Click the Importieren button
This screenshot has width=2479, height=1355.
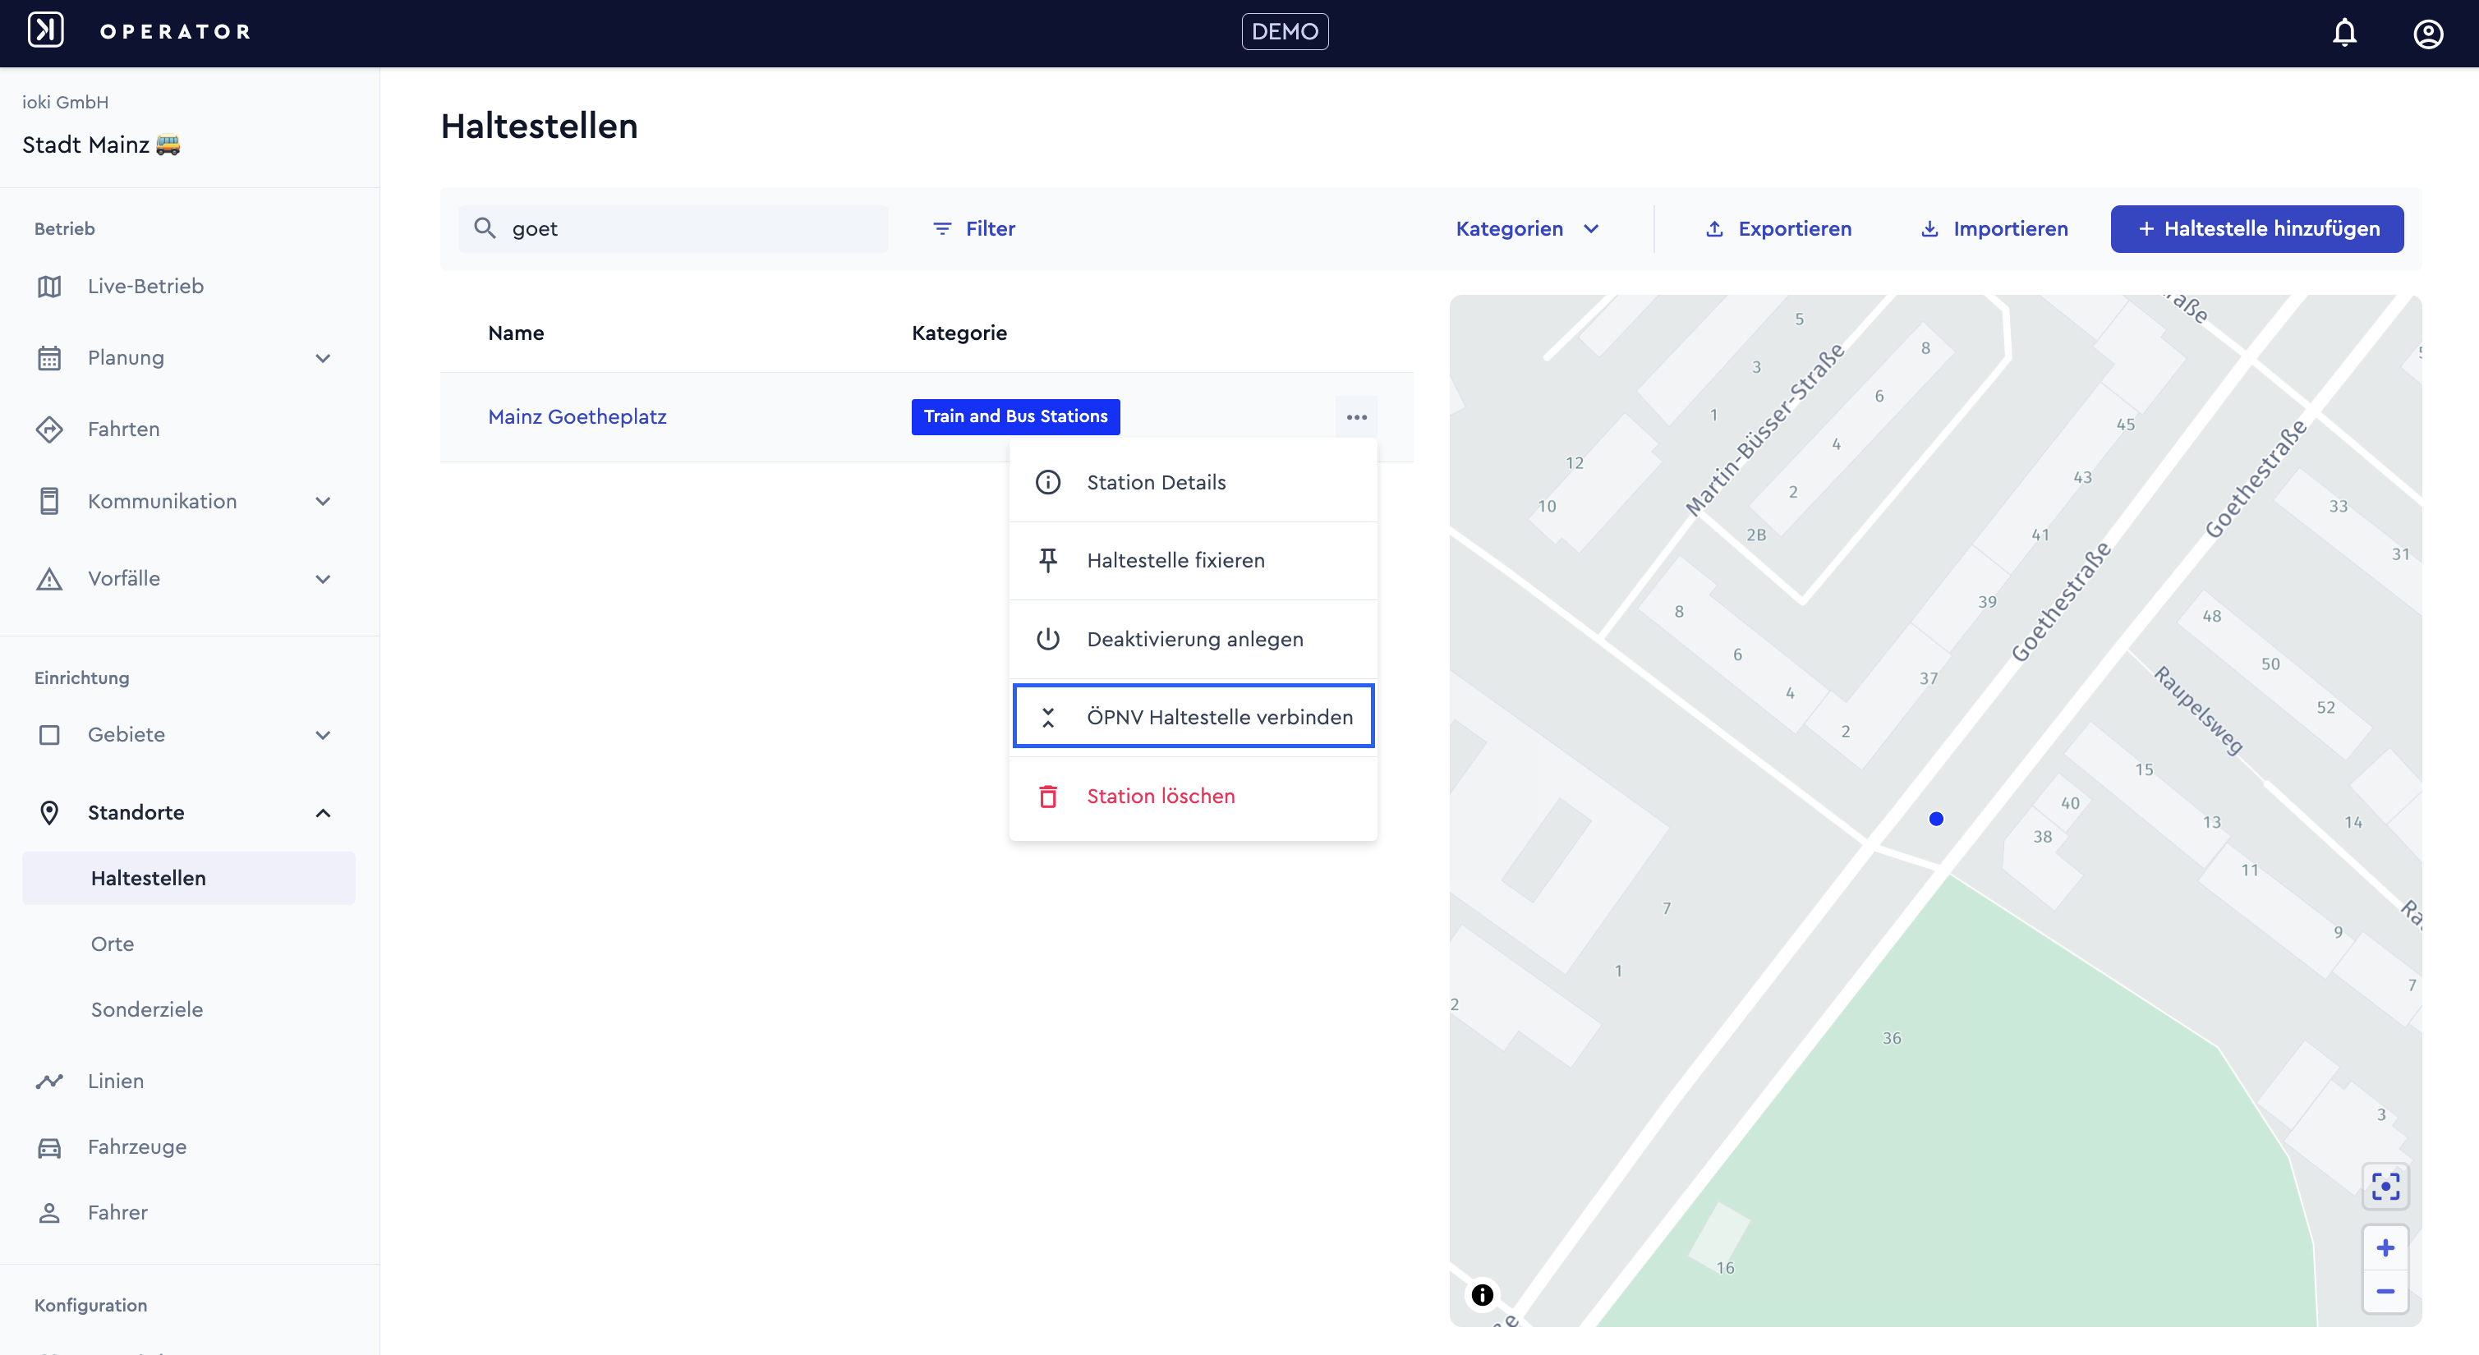(1994, 229)
